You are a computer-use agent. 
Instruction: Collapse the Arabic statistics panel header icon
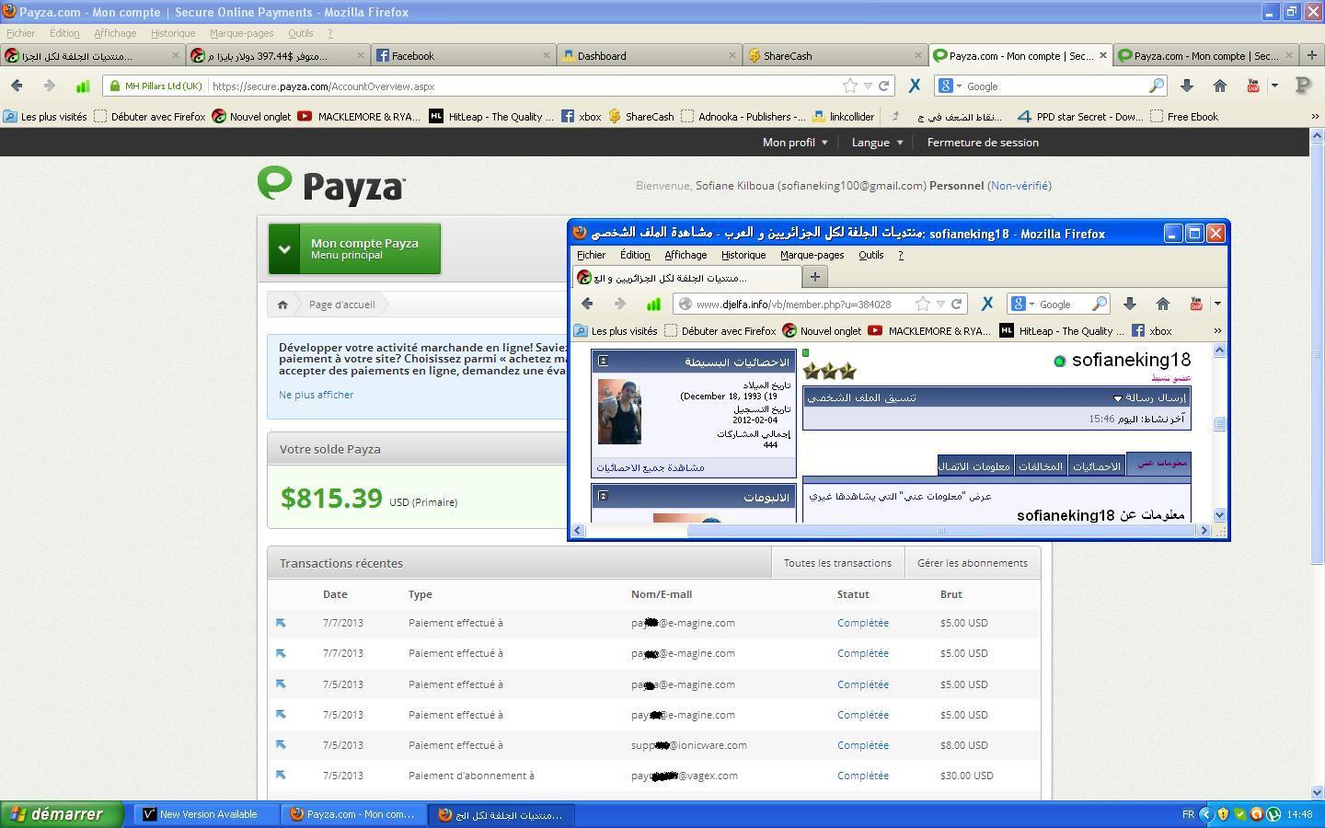pyautogui.click(x=603, y=361)
